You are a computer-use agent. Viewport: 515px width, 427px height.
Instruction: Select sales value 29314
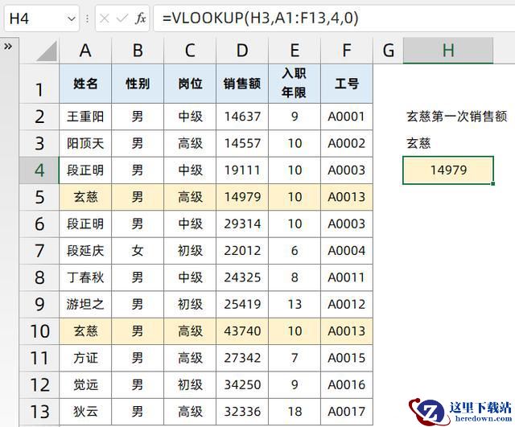coord(242,224)
